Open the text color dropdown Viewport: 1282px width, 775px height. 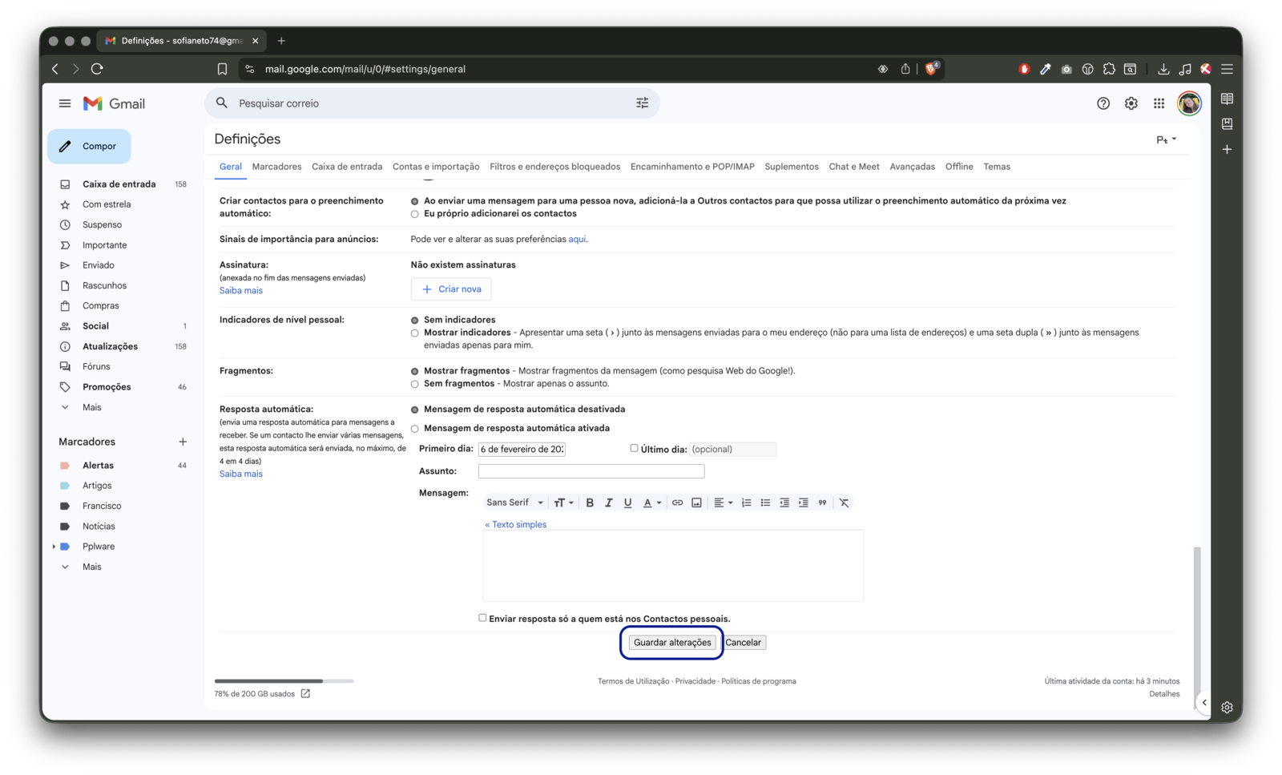(652, 503)
